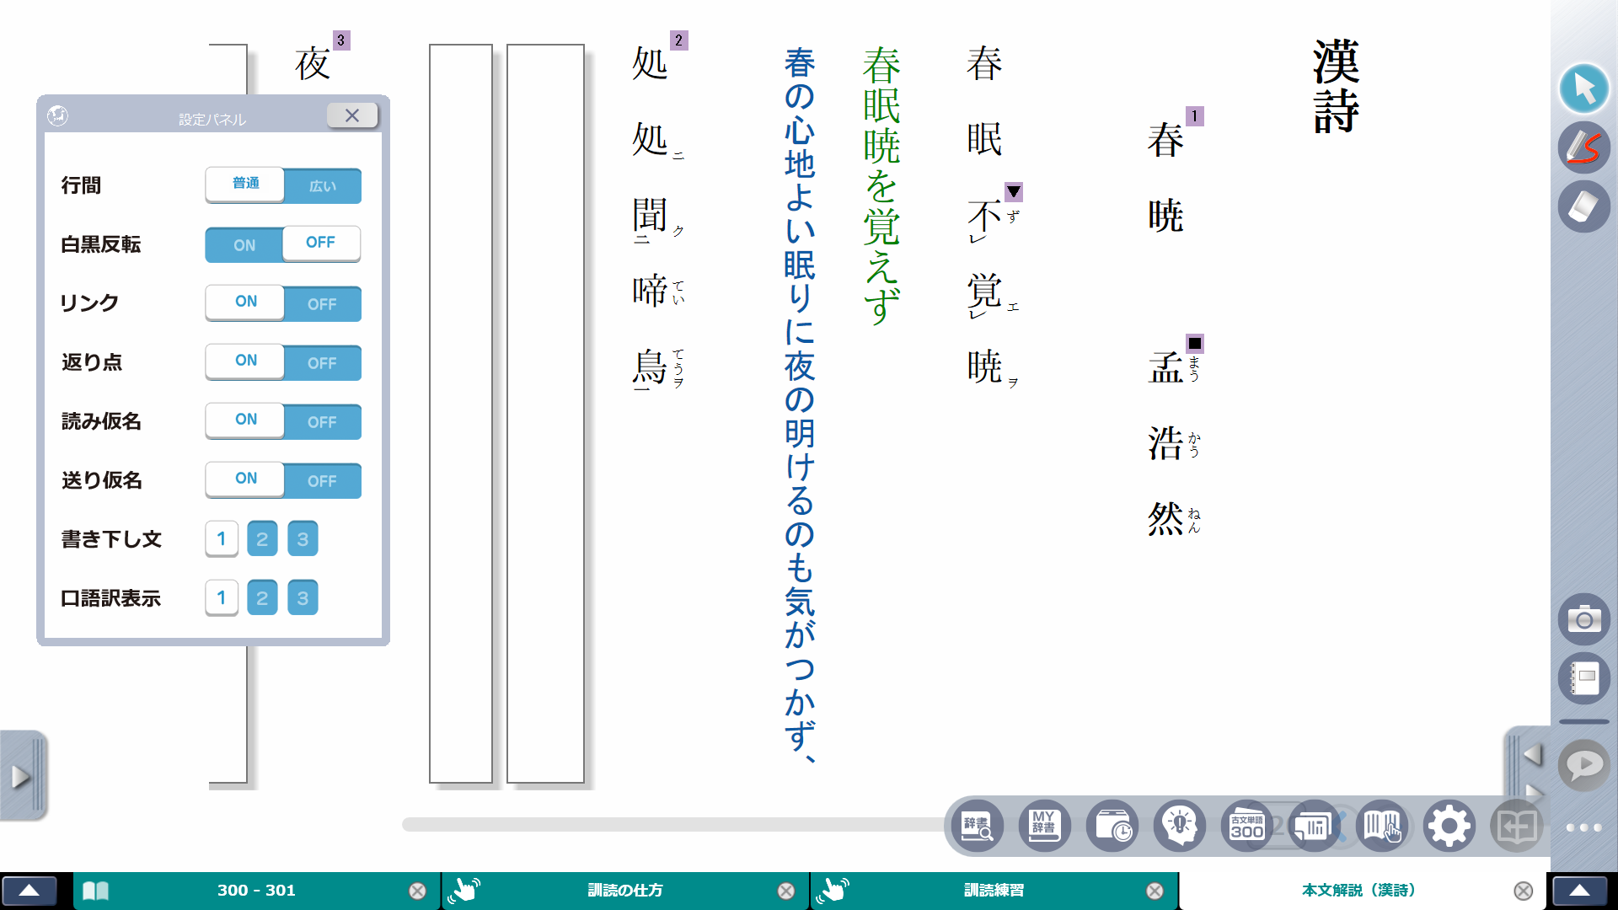Click the dropdown triangle marker beside 不
The width and height of the screenshot is (1618, 910).
(x=1014, y=192)
